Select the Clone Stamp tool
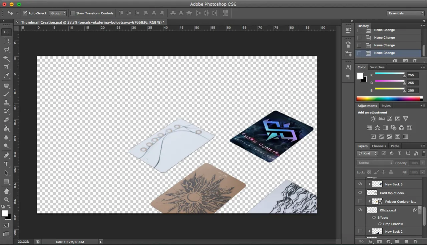The height and width of the screenshot is (245, 427). coord(6,103)
